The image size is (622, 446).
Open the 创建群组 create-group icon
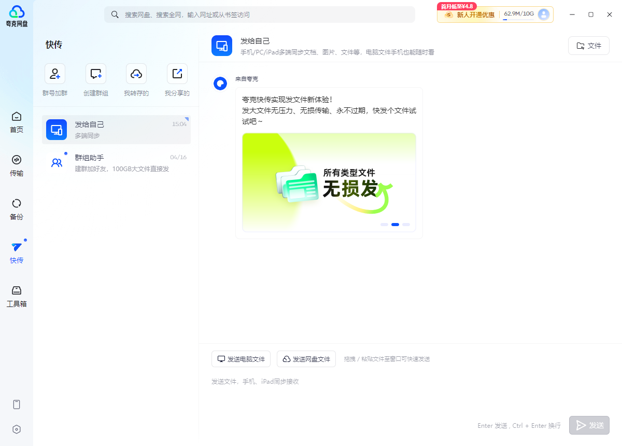(x=95, y=73)
